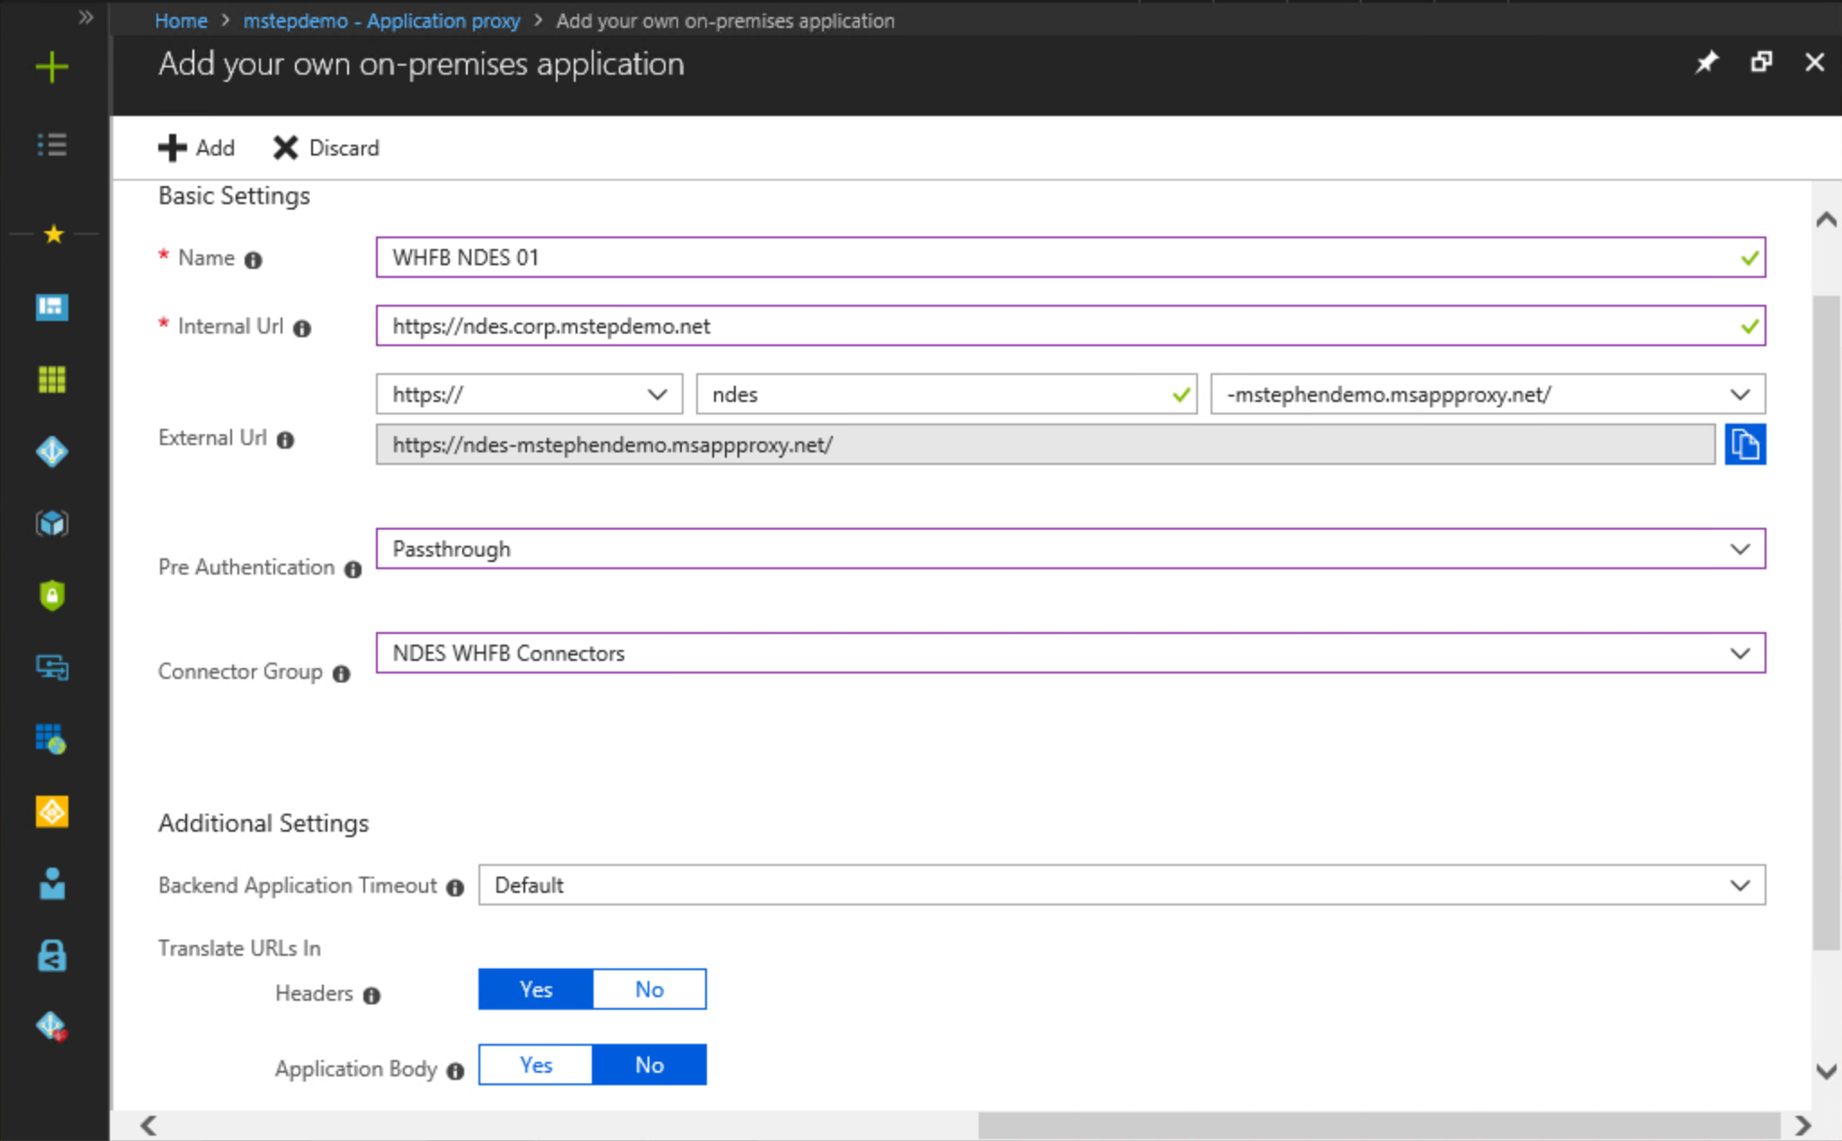Image resolution: width=1842 pixels, height=1141 pixels.
Task: Click the info icon beside Internal Url
Action: coord(302,328)
